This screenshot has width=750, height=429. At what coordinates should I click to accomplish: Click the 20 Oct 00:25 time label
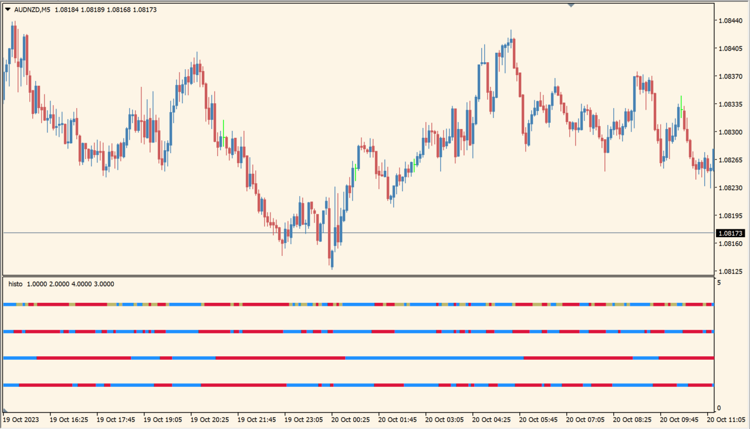(x=351, y=420)
